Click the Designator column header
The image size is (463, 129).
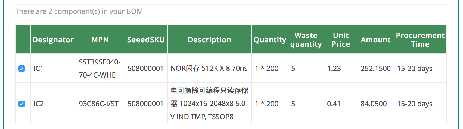click(53, 40)
